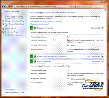Open Network and Sharing Center link

(15, 93)
